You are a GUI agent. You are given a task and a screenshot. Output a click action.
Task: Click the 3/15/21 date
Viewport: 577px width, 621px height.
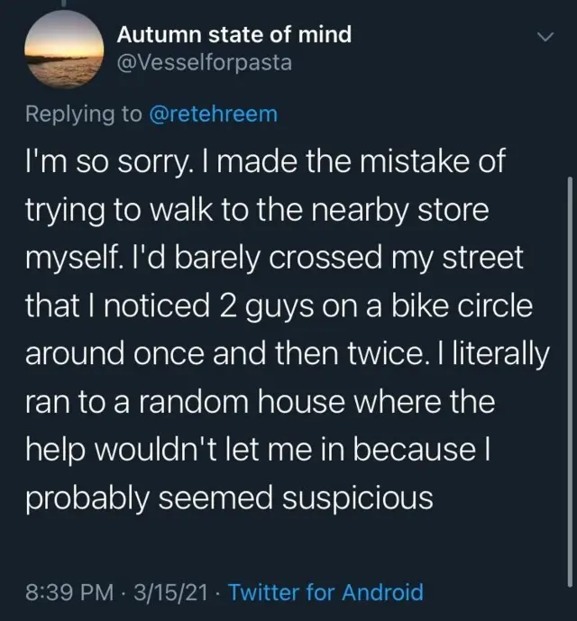pyautogui.click(x=170, y=592)
